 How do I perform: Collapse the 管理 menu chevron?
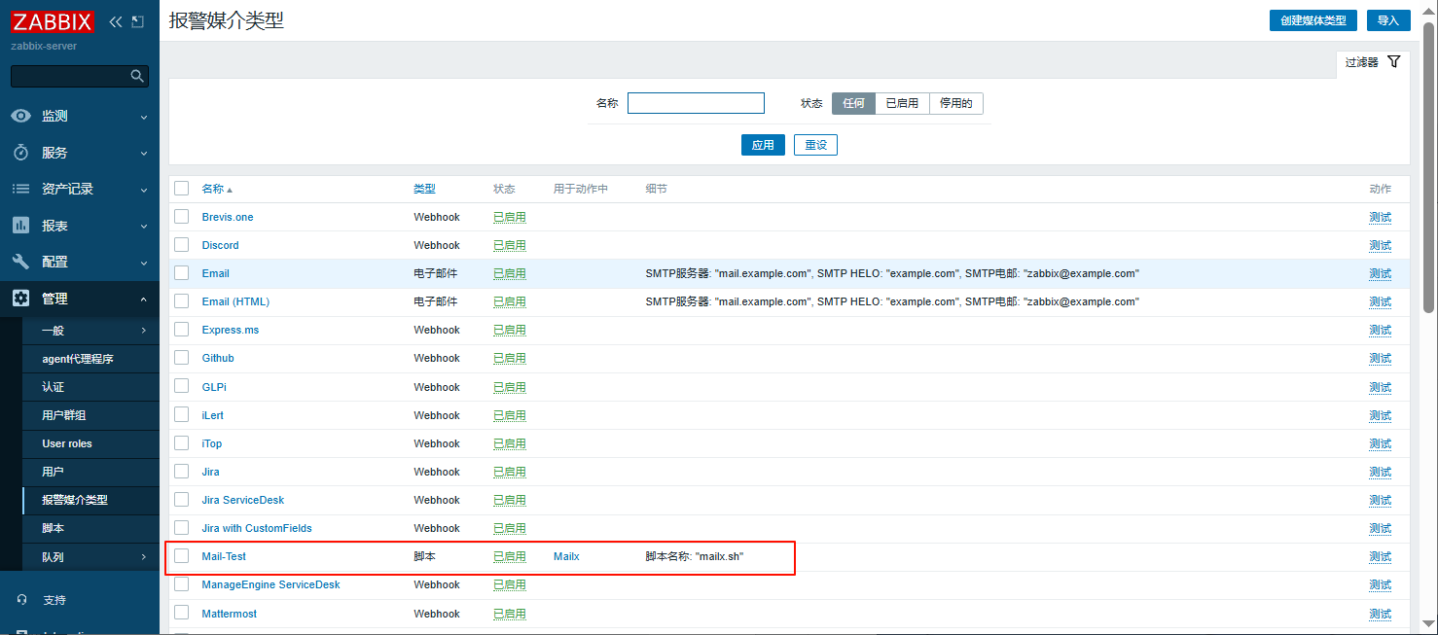[x=144, y=300]
